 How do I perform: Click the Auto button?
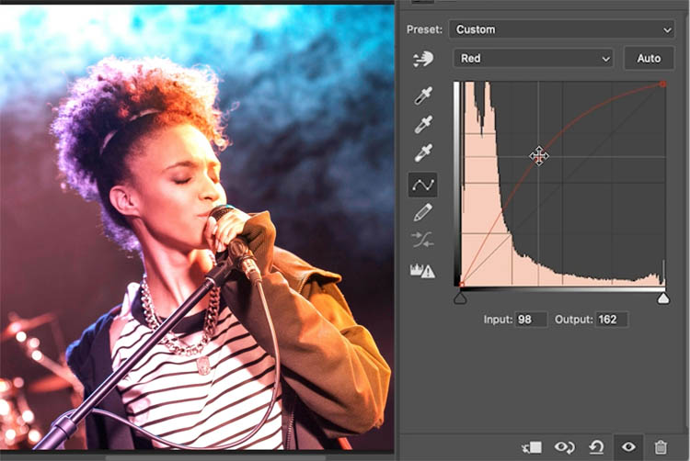(x=649, y=59)
